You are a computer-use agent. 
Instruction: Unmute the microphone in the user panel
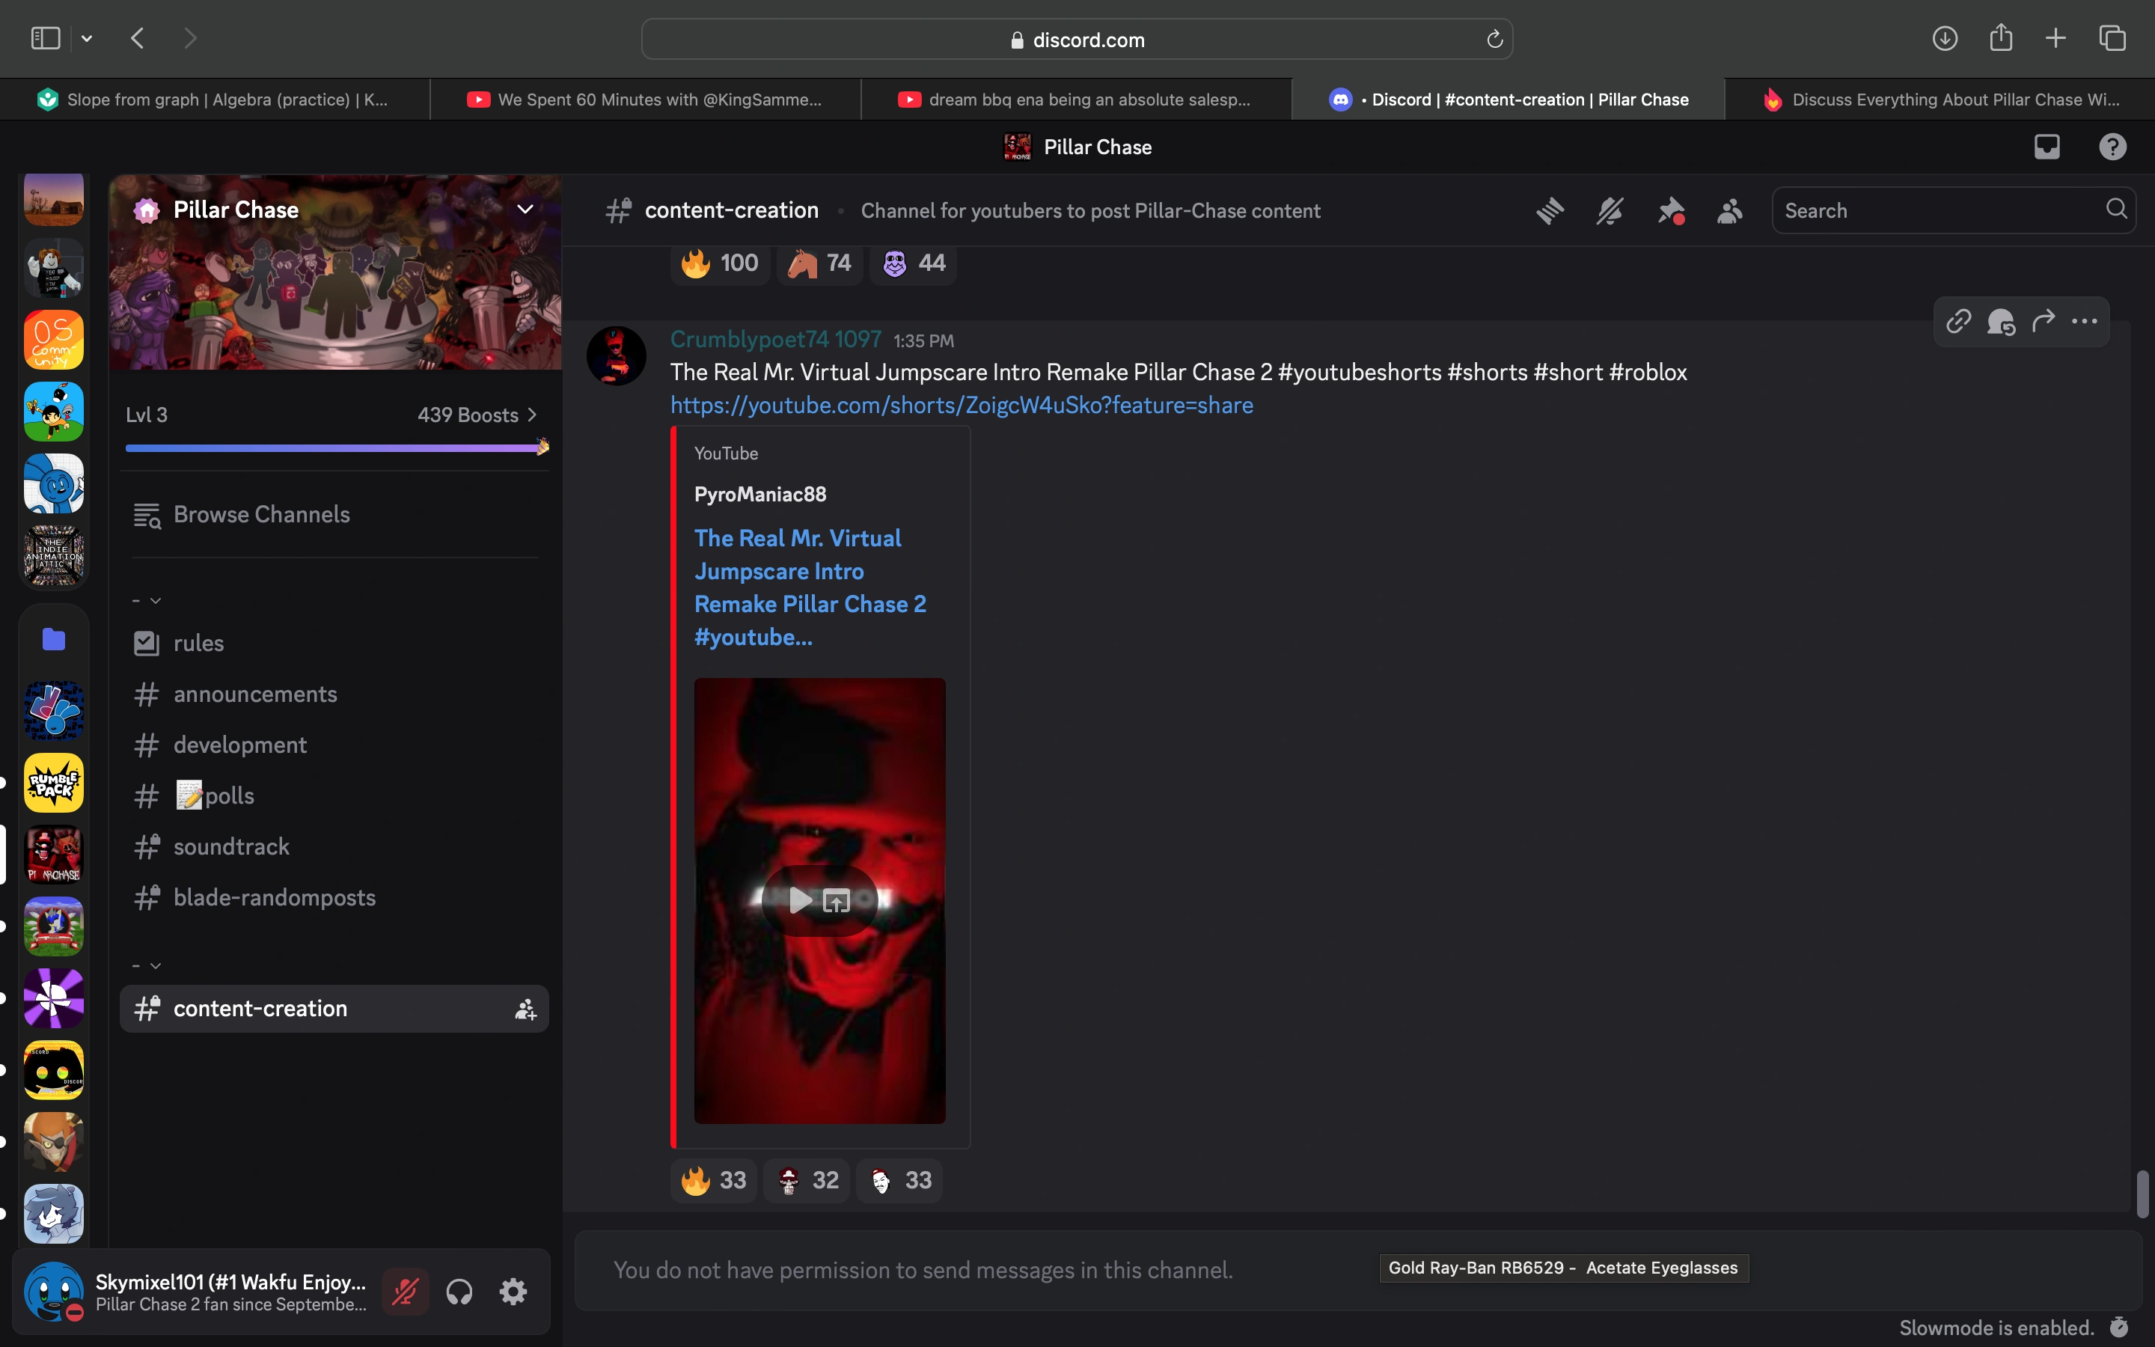click(405, 1291)
